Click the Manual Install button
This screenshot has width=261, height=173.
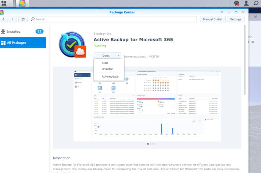point(212,19)
